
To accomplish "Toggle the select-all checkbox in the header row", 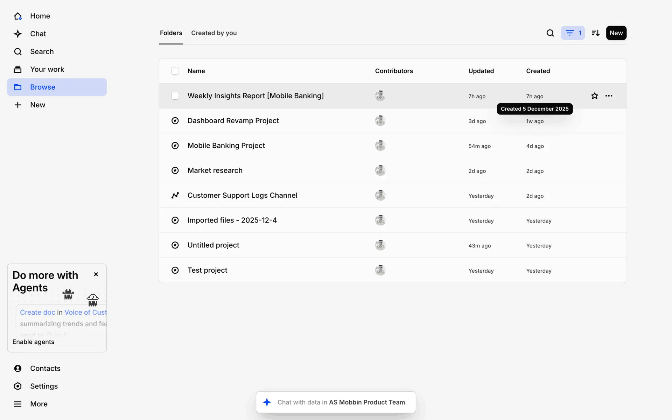I will [x=175, y=71].
